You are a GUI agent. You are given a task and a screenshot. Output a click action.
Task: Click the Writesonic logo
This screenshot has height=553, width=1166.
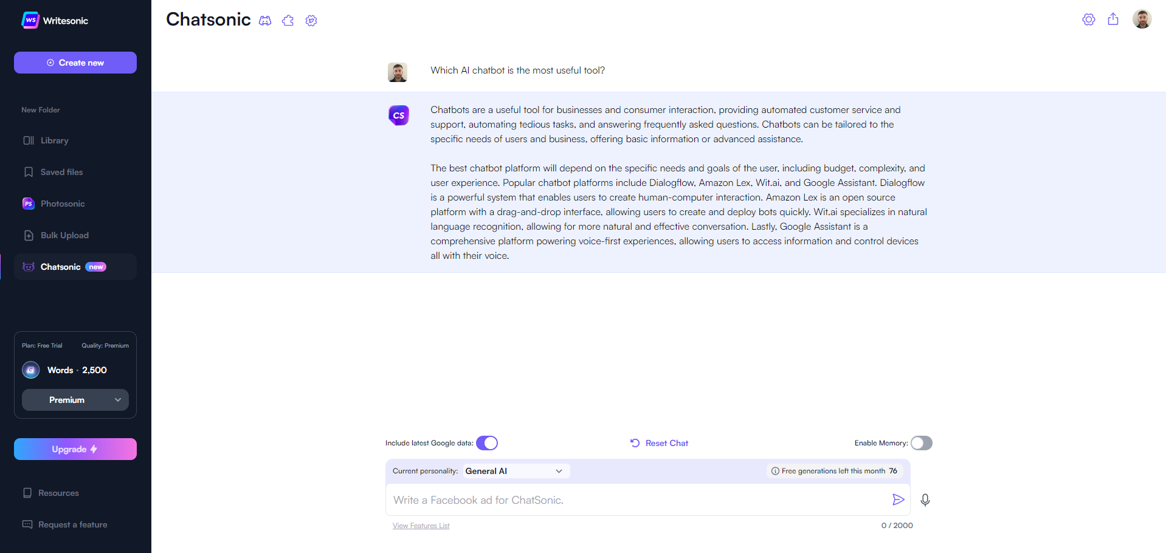pos(55,20)
